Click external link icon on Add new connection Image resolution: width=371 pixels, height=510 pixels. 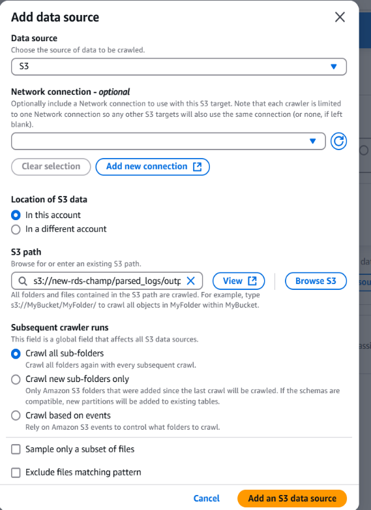pyautogui.click(x=197, y=167)
